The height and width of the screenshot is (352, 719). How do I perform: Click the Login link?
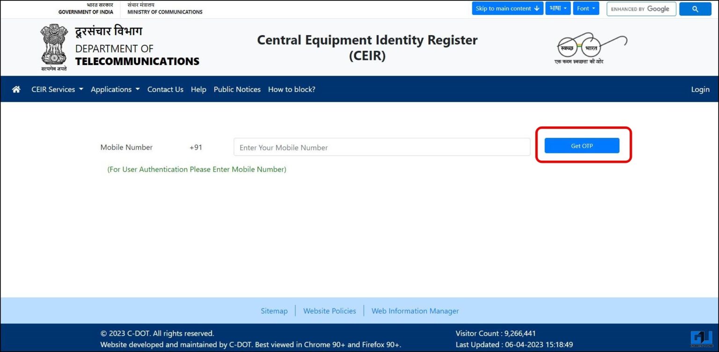click(x=700, y=89)
